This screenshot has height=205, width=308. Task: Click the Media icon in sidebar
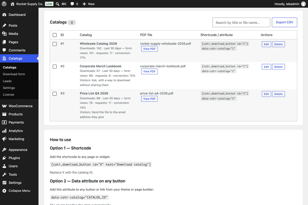coord(4,34)
